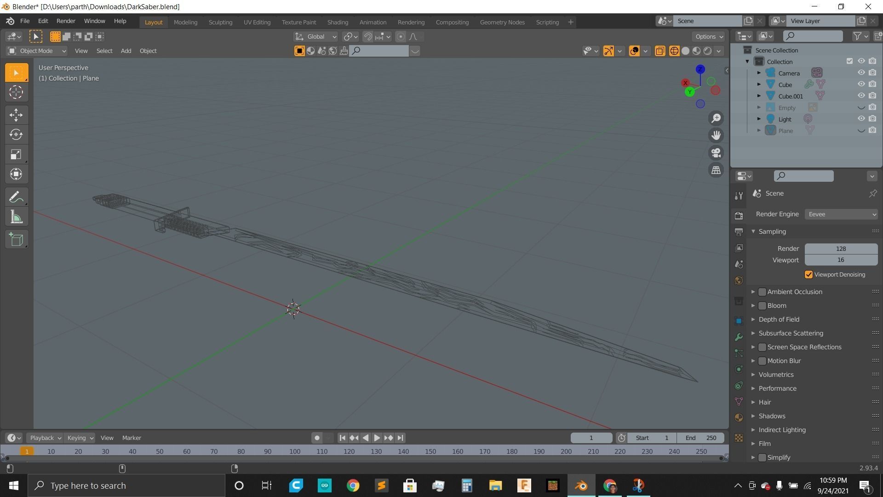Image resolution: width=883 pixels, height=497 pixels.
Task: Activate the Select Box tool
Action: coord(16,73)
